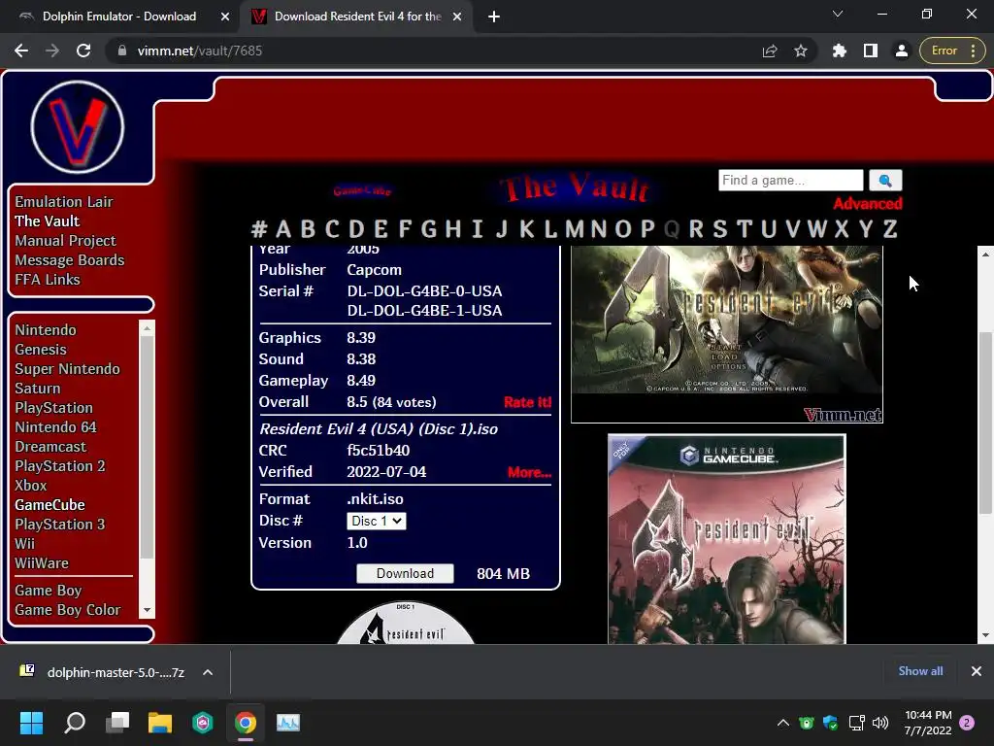Select Nintendo in the system list

[x=46, y=330]
